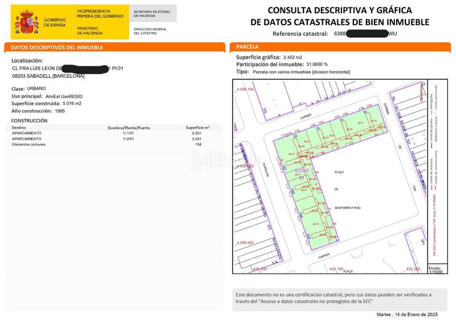456x322 pixels.
Task: Click the 'Superficie m²' column header
Action: (x=198, y=128)
